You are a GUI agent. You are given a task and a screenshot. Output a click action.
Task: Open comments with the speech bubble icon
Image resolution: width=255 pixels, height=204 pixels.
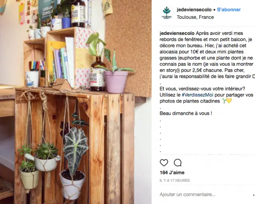(x=178, y=162)
